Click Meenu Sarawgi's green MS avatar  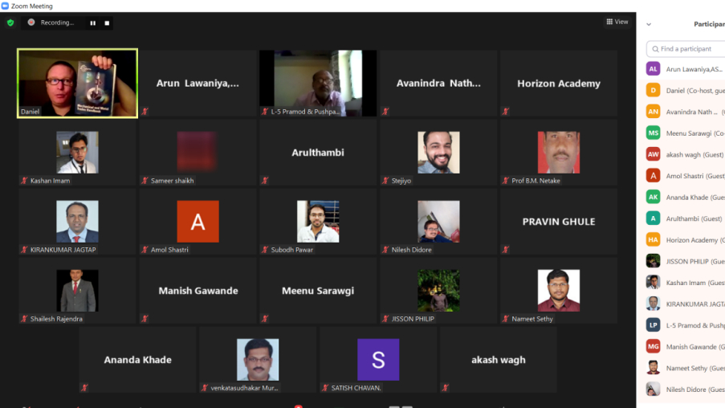tap(653, 133)
